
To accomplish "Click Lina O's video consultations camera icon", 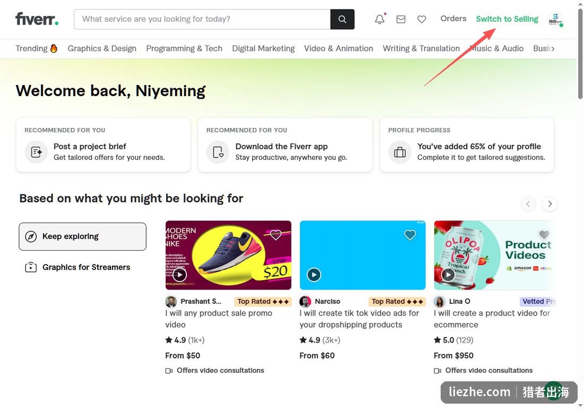I will click(437, 371).
